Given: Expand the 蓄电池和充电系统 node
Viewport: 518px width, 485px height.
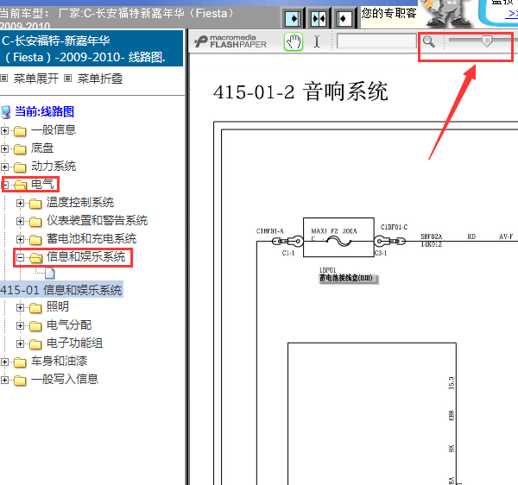Looking at the screenshot, I should [x=20, y=239].
